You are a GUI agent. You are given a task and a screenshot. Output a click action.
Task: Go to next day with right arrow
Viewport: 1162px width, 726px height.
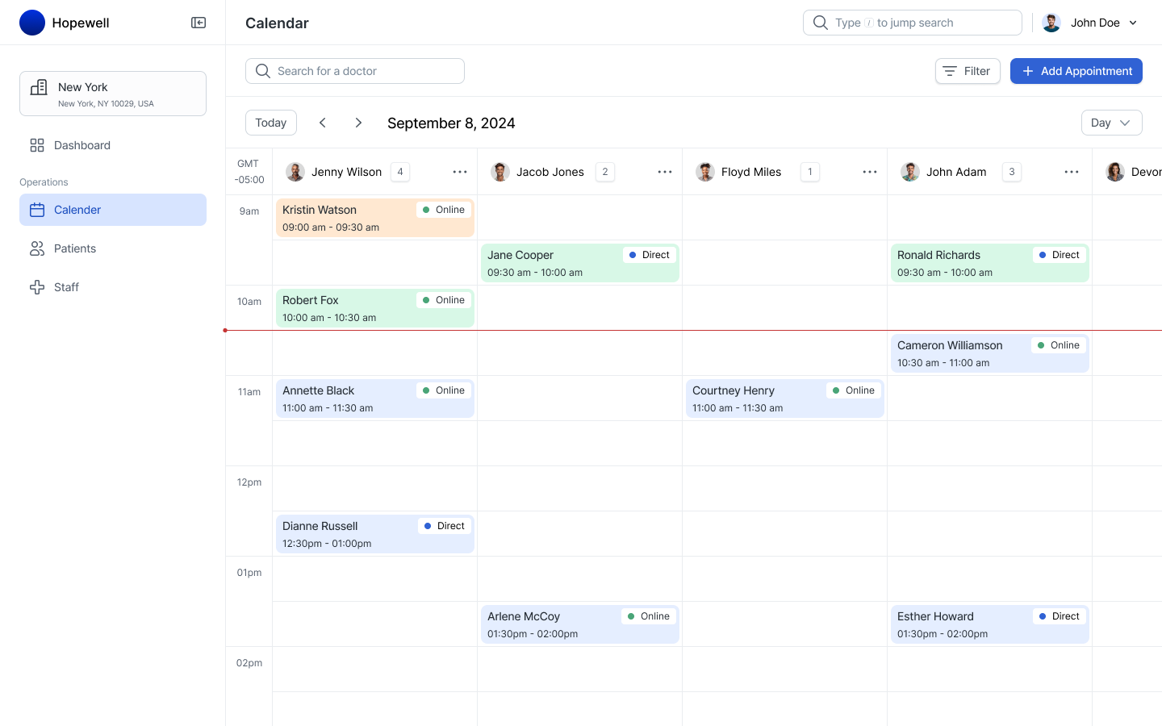tap(358, 123)
